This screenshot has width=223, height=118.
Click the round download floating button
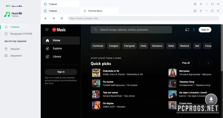tap(211, 100)
